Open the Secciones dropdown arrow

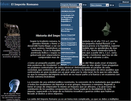107,5
